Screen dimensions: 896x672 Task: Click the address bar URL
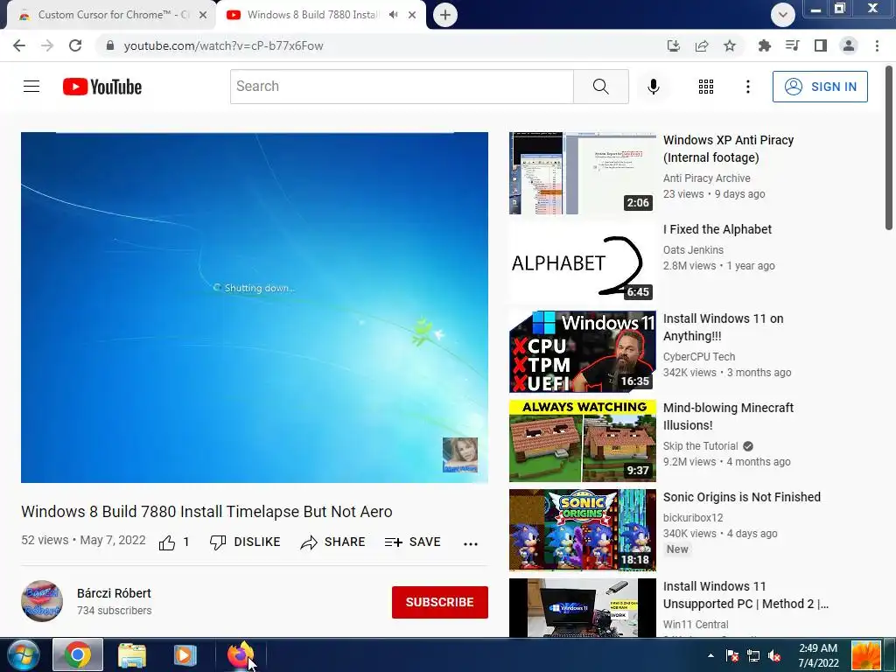click(x=223, y=45)
